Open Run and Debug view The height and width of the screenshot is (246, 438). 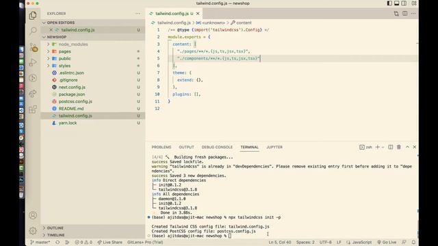click(x=33, y=62)
